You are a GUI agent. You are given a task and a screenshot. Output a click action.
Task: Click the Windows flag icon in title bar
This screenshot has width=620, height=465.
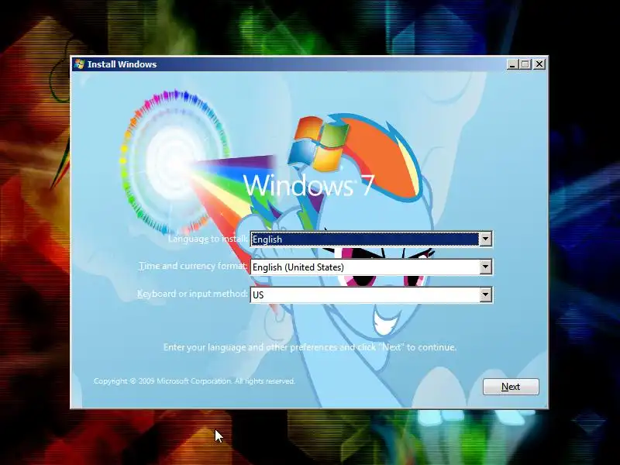[80, 64]
